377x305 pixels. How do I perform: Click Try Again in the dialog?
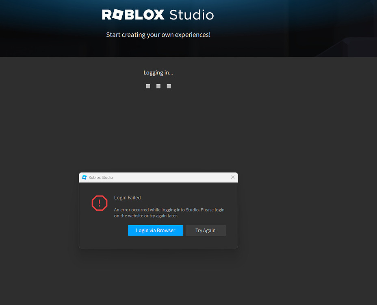pyautogui.click(x=206, y=230)
